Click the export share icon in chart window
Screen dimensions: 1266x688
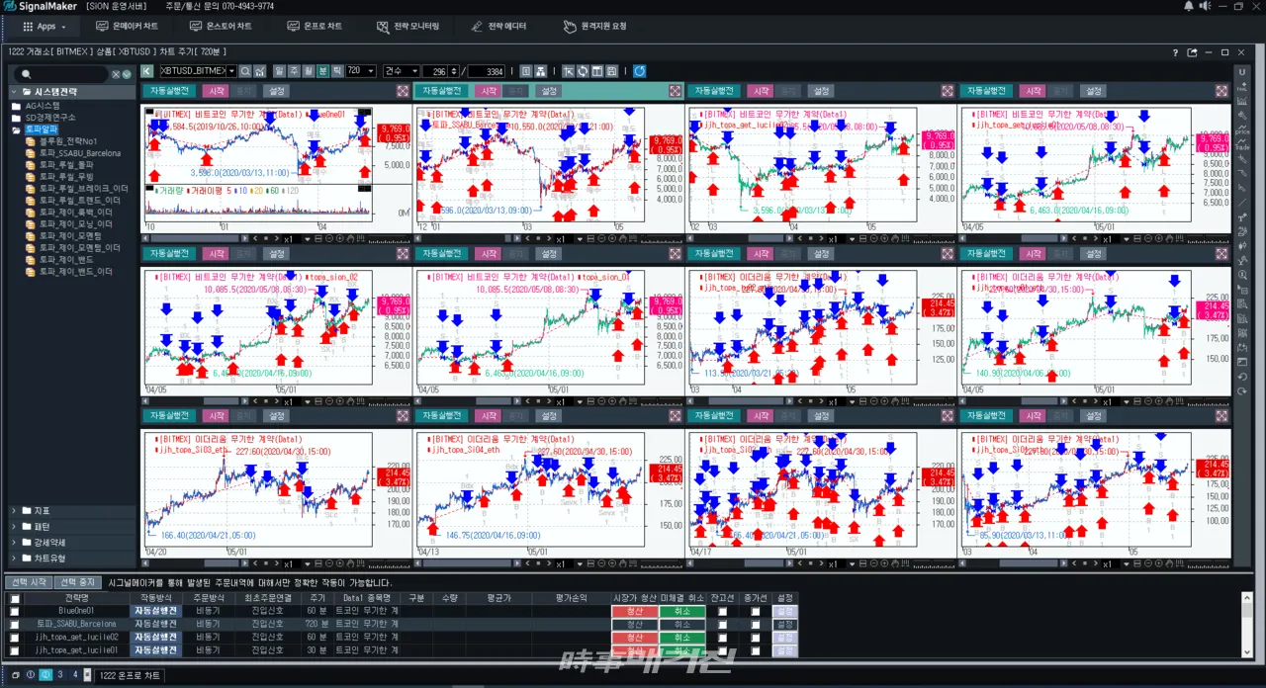click(1192, 52)
